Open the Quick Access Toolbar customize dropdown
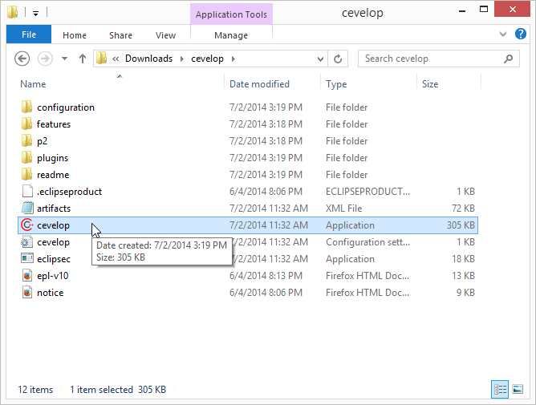 pyautogui.click(x=35, y=14)
